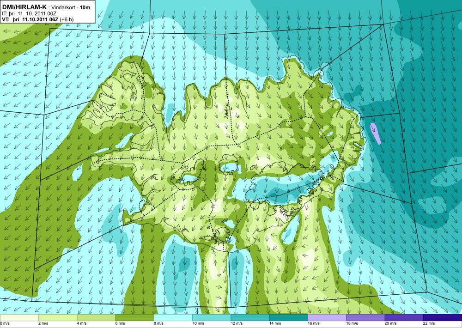Click the "8 m/s" legend label

point(159,323)
